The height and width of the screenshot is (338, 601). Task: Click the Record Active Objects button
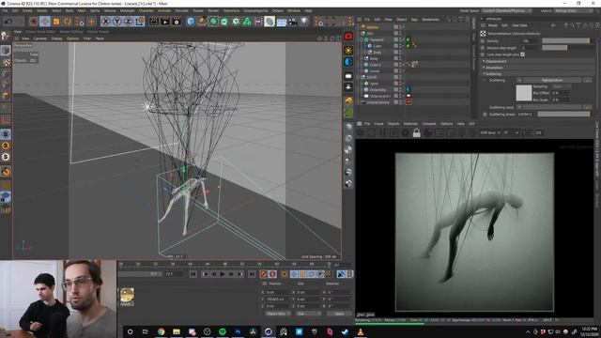coord(263,274)
